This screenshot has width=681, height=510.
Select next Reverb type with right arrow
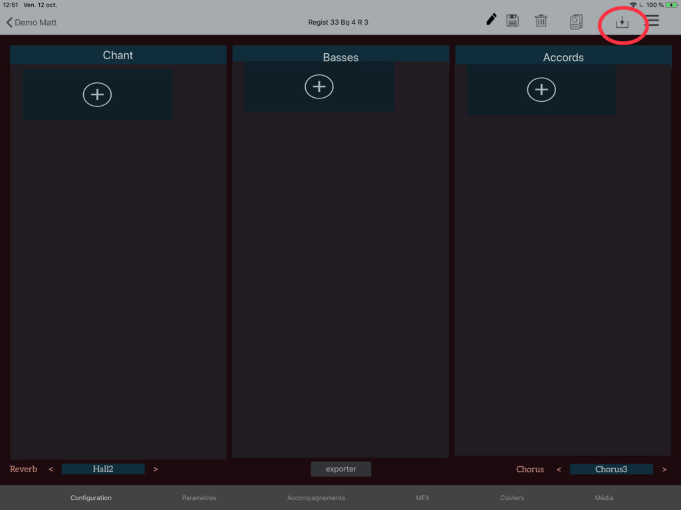tap(156, 469)
